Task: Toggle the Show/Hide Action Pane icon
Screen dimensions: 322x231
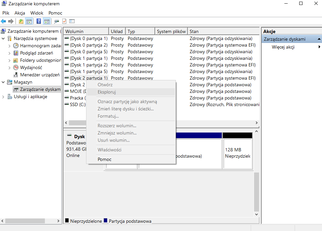Action: click(x=47, y=21)
